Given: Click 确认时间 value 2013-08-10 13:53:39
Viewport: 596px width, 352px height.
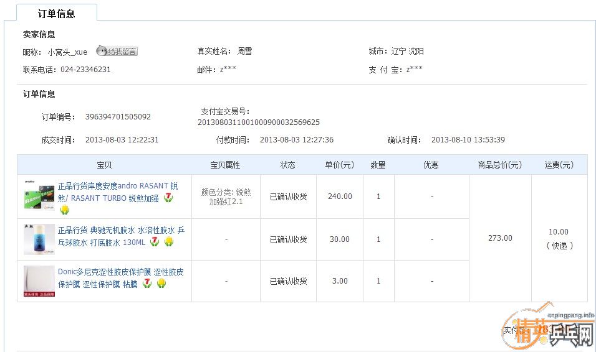Looking at the screenshot, I should [x=468, y=139].
